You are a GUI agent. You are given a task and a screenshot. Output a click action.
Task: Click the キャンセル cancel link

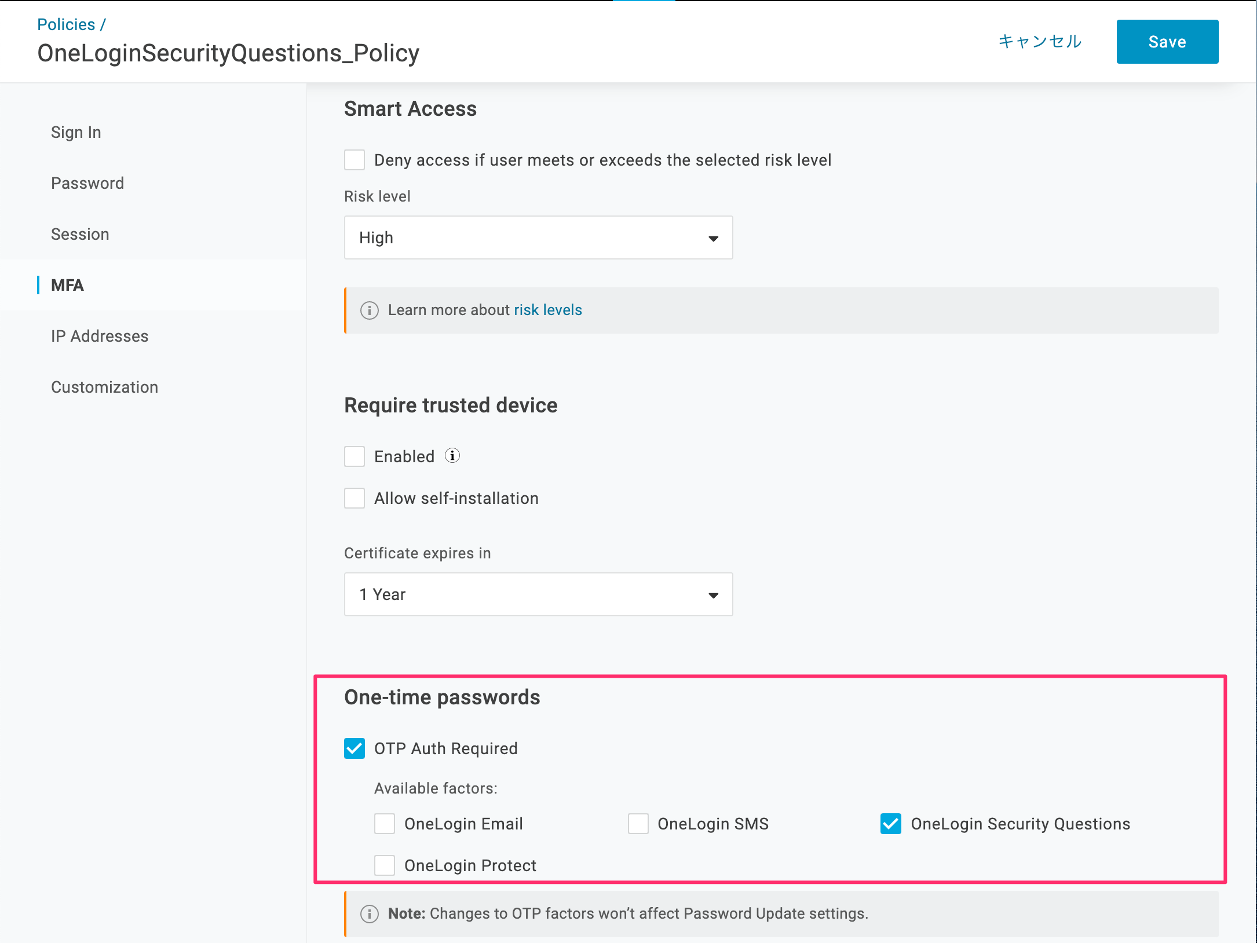point(1040,42)
